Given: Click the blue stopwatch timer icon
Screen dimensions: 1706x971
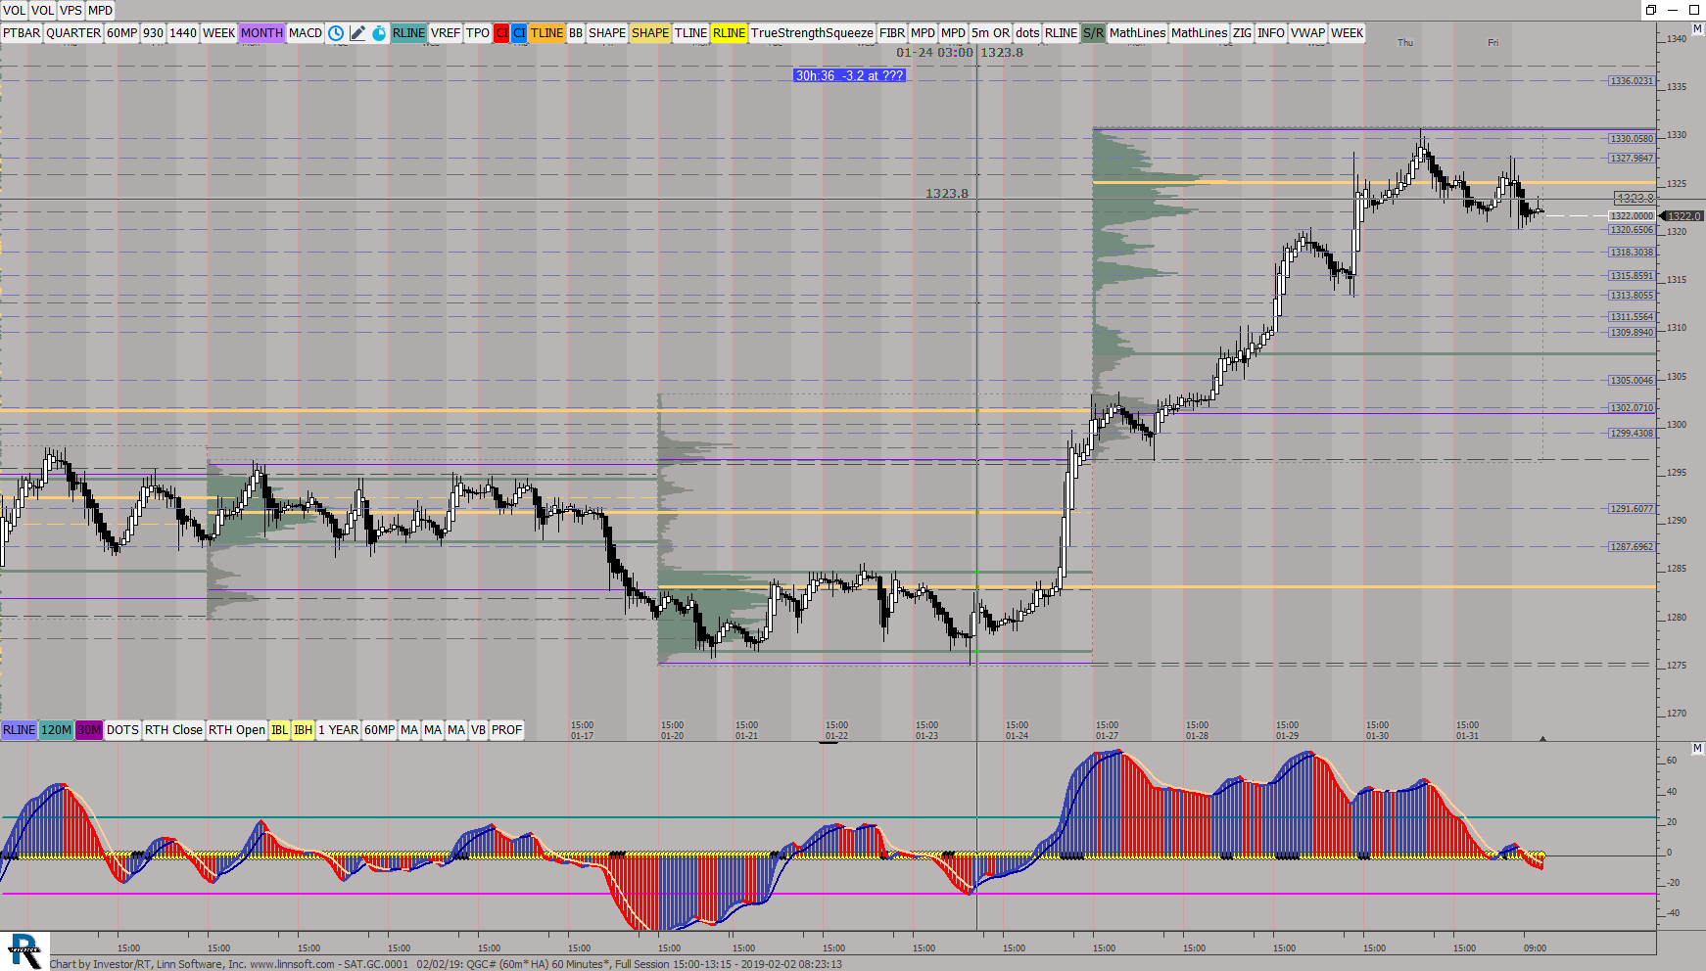Looking at the screenshot, I should pyautogui.click(x=379, y=33).
